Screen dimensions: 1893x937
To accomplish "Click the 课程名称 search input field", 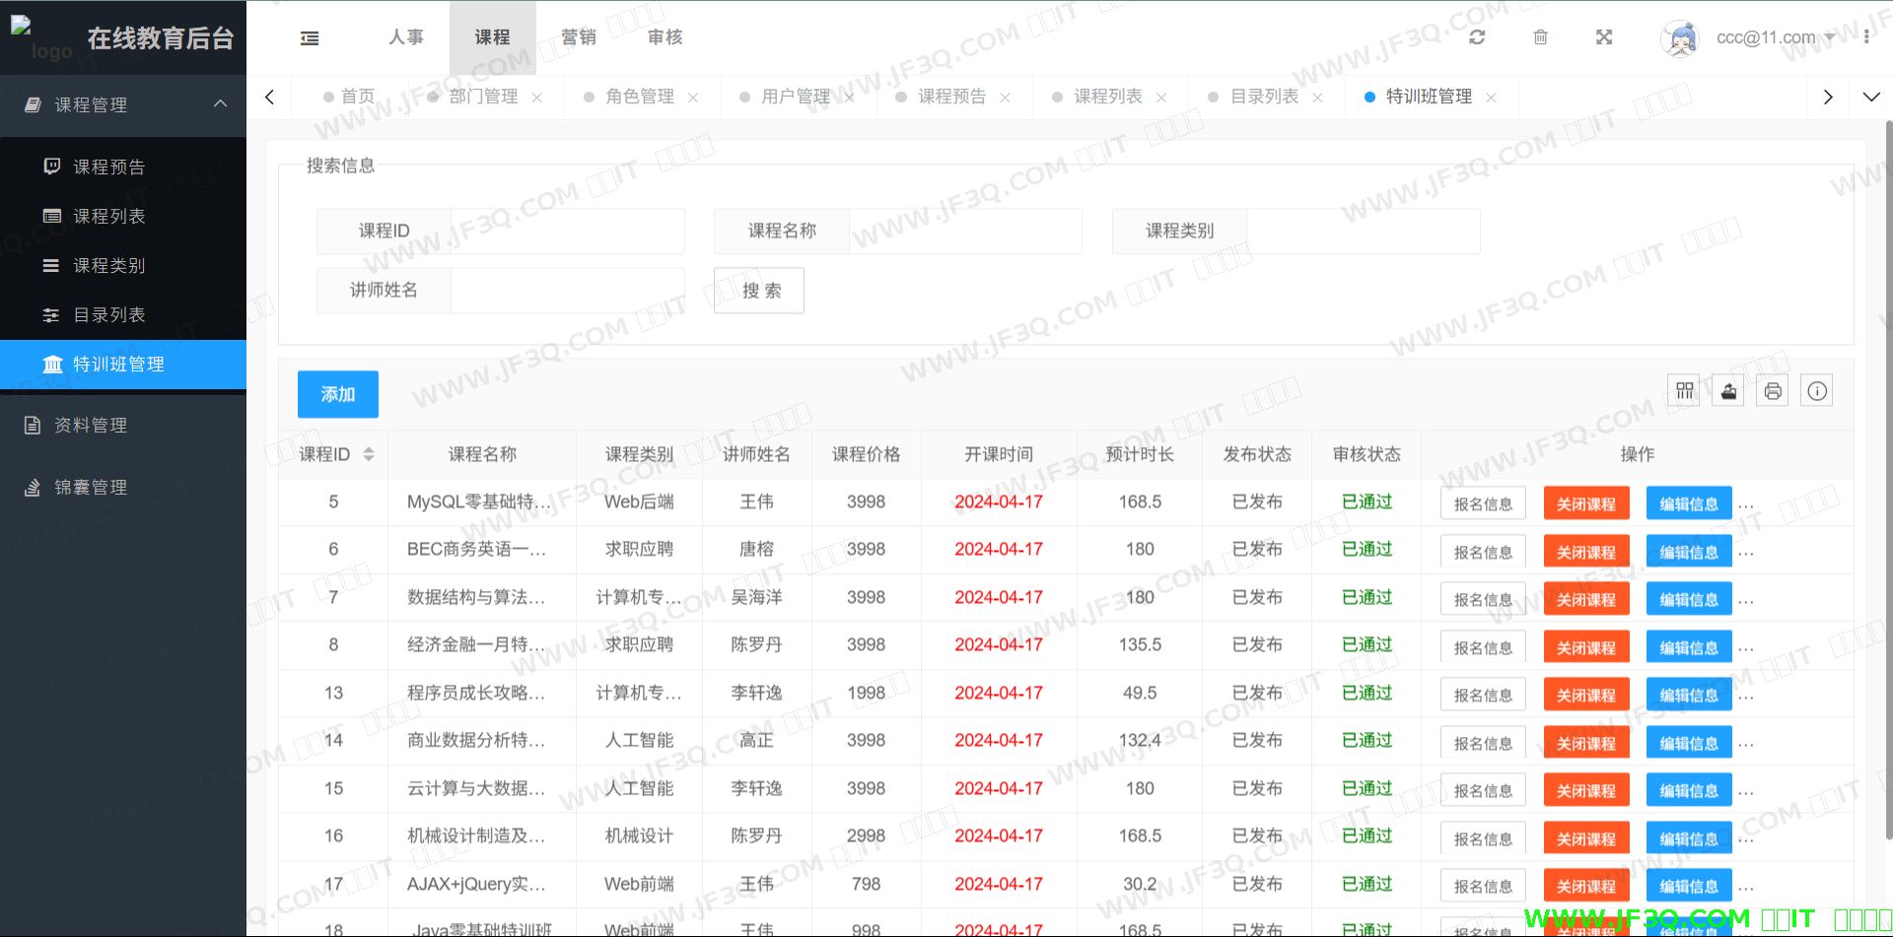I will tap(964, 232).
